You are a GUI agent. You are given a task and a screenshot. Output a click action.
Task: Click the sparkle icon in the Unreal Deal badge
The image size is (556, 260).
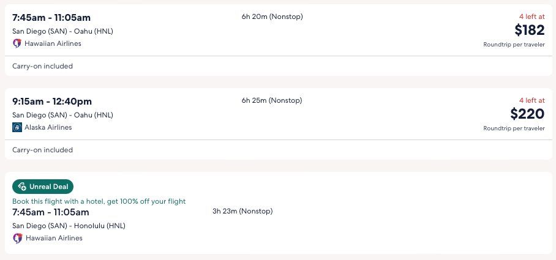[22, 187]
